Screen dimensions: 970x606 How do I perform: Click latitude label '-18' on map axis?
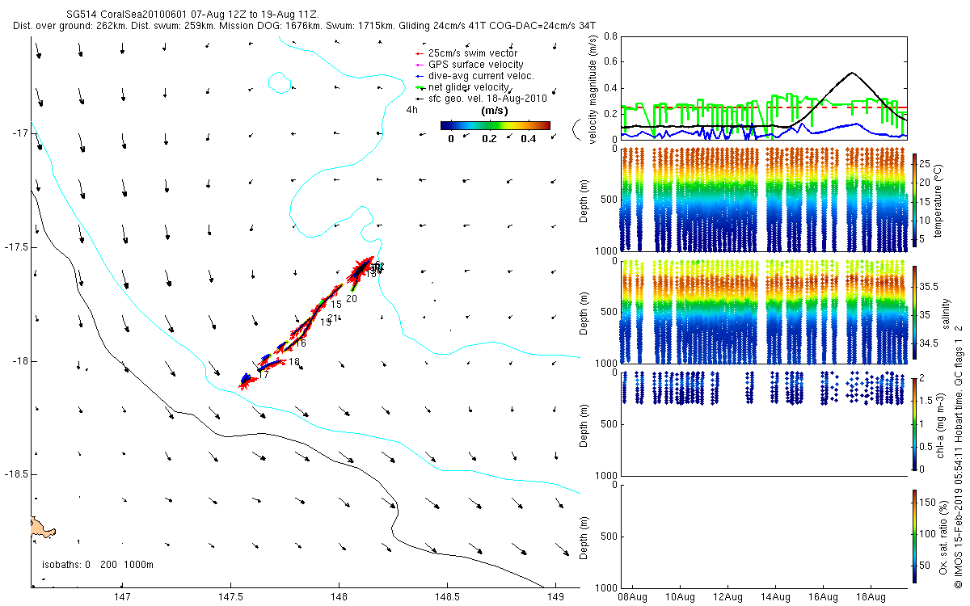pos(19,361)
